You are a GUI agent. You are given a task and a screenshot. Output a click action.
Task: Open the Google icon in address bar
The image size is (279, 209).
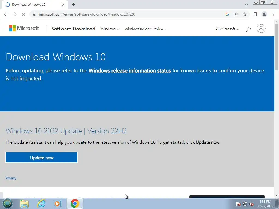tap(227, 14)
